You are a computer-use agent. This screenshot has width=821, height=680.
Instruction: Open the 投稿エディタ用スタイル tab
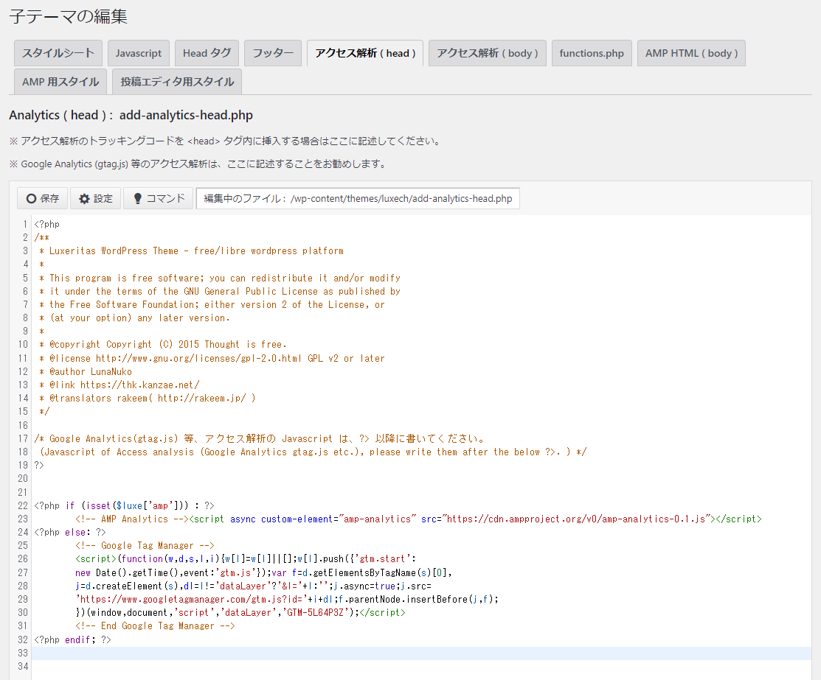click(177, 82)
